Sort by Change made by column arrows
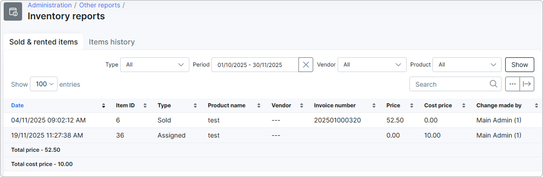Viewport: 543px width, 177px height. tap(537, 105)
